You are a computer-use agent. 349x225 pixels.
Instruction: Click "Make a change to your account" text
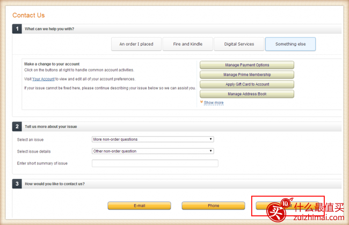pyautogui.click(x=52, y=64)
